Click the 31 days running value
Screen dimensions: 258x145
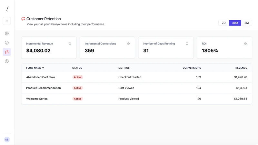[x=146, y=51]
